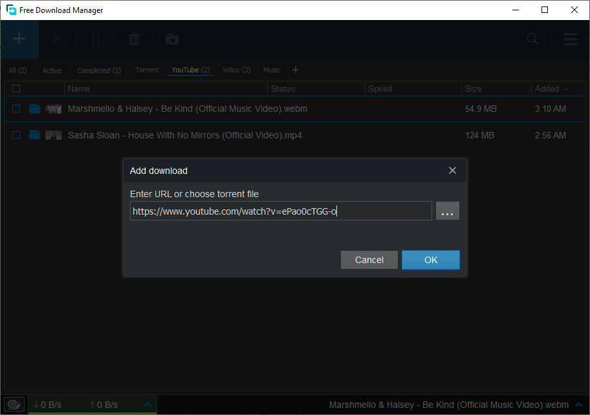Expand the bottom details panel chevron
The image size is (590, 415).
tap(579, 405)
